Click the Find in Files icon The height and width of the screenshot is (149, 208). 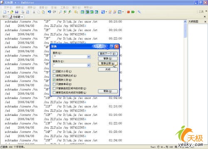click(76, 12)
